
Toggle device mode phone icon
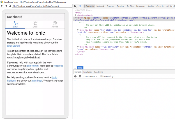80,6
